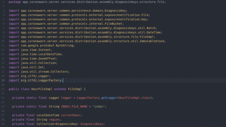Click the currentHour field name
Screen dimensions: 226x127
(71, 115)
